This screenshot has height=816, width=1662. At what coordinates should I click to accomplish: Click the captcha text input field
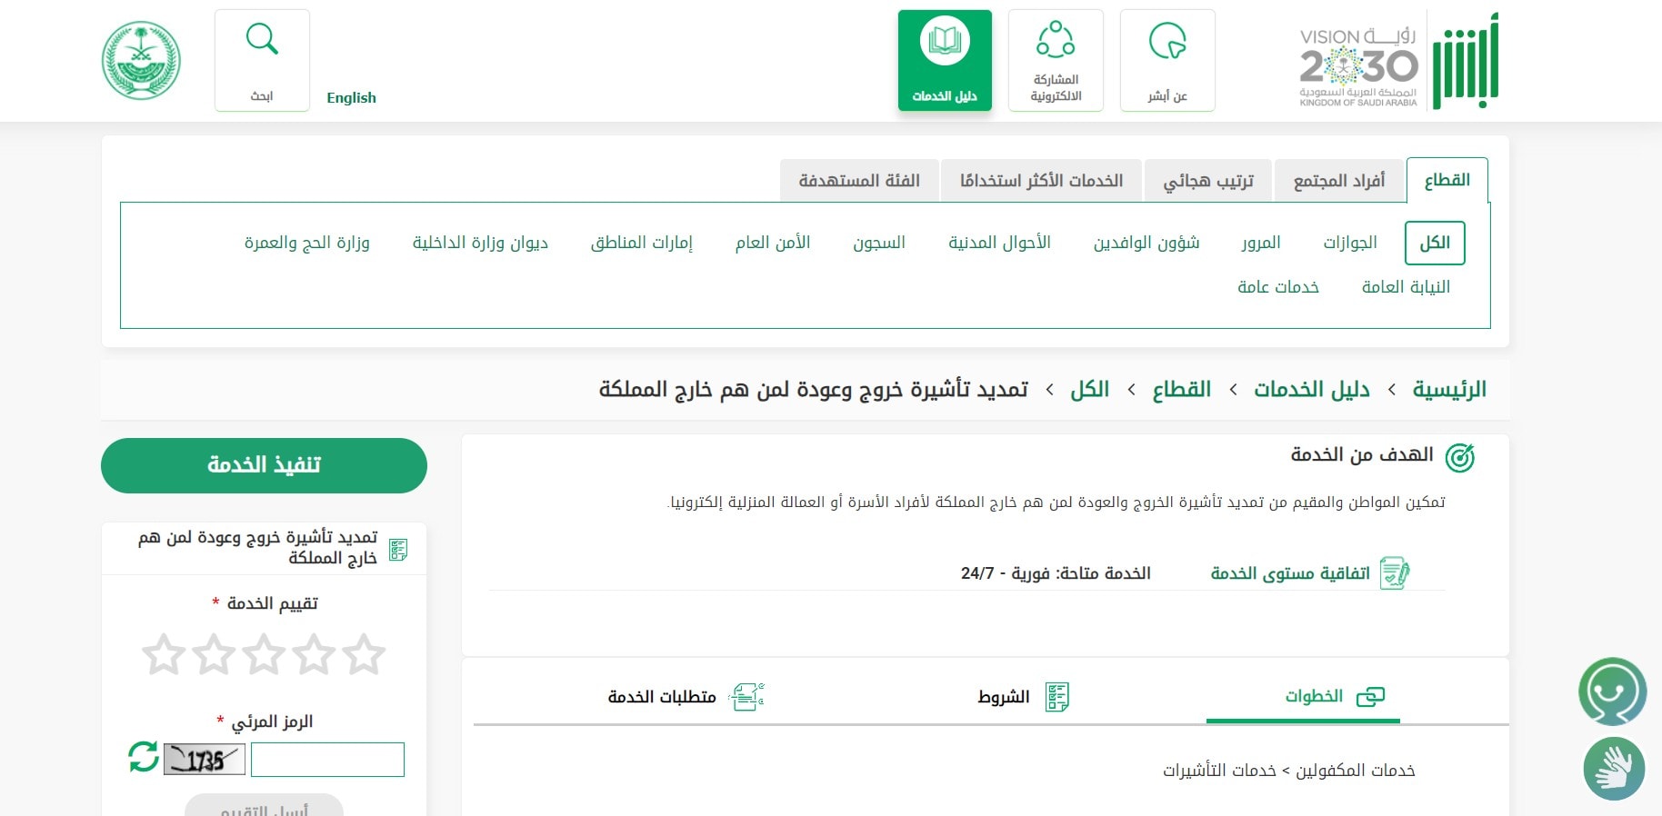pyautogui.click(x=327, y=760)
